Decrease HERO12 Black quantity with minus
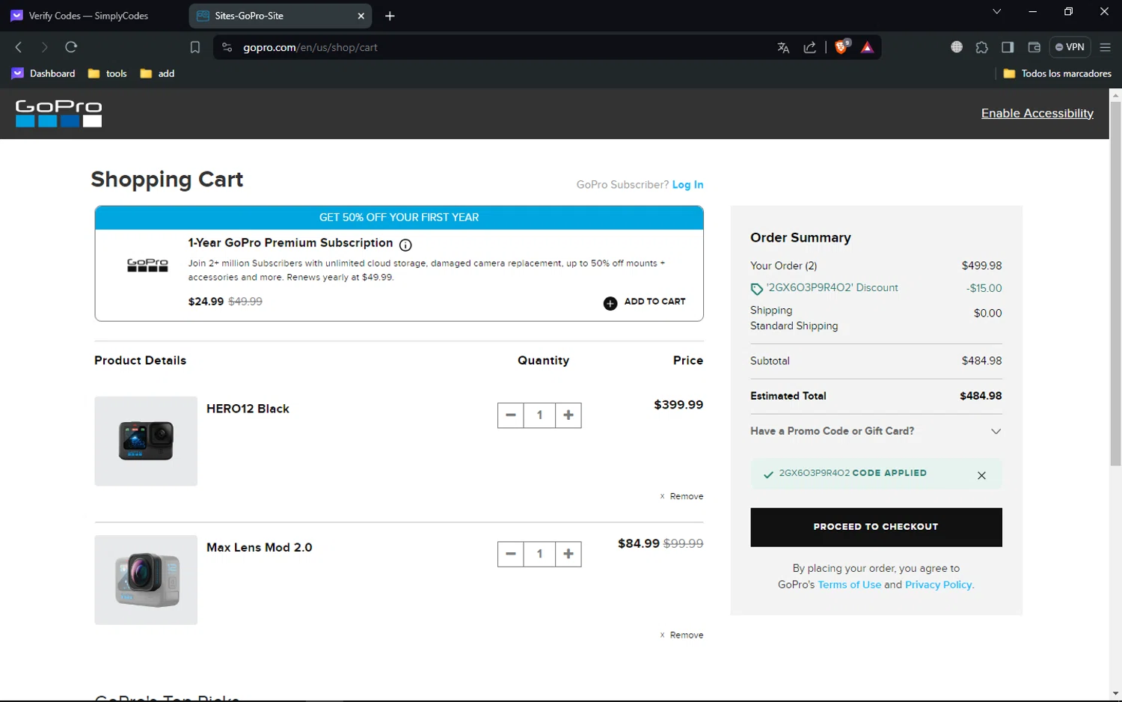The image size is (1122, 702). point(511,415)
